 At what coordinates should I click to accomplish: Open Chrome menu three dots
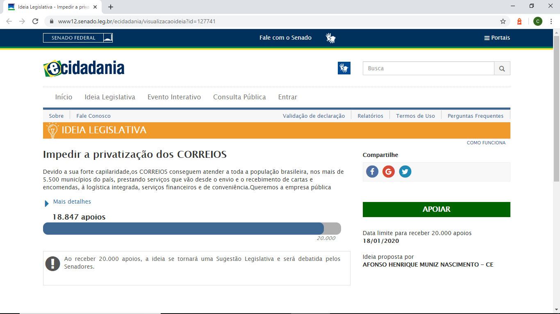(x=551, y=21)
